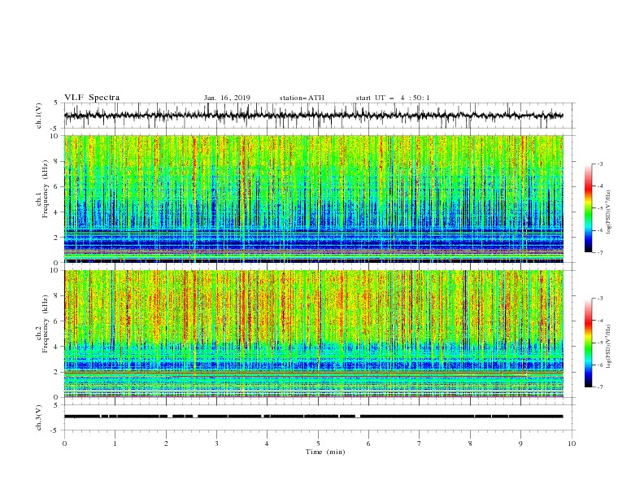
Task: Click the ch.3 black voltage trace
Action: [x=314, y=417]
